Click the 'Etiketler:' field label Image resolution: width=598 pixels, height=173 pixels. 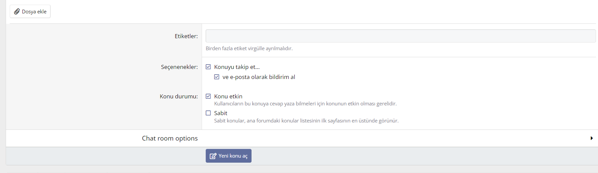click(186, 36)
